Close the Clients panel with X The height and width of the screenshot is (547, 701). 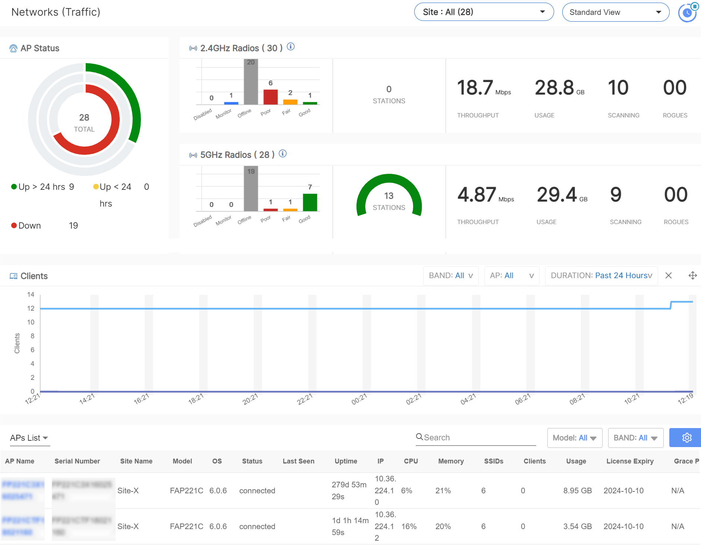click(x=669, y=276)
